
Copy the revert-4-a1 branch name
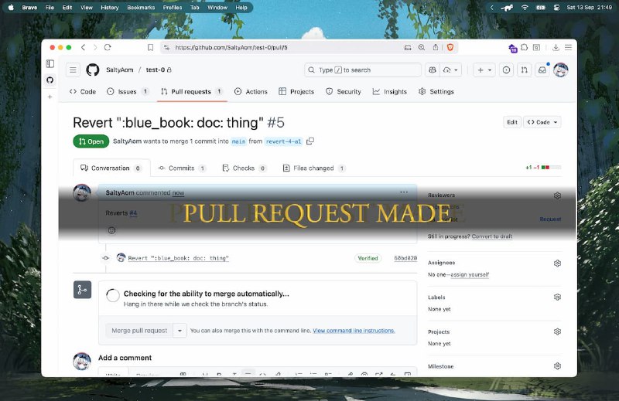[310, 141]
